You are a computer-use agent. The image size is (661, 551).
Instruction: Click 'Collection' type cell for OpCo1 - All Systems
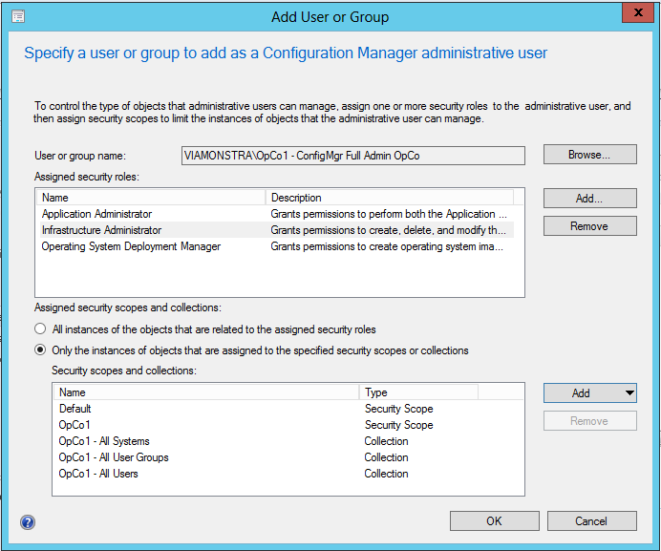tap(386, 441)
